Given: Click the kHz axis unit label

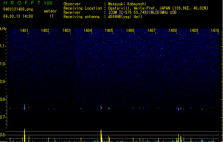Looking at the screenshot, I should (3, 29).
